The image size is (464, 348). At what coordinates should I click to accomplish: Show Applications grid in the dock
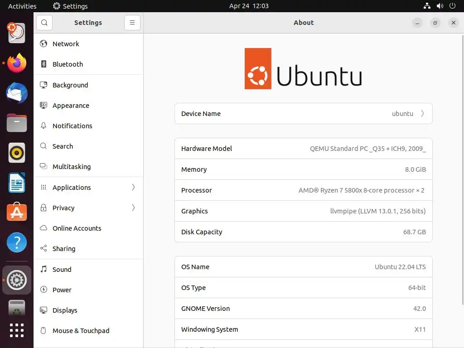pos(17,330)
